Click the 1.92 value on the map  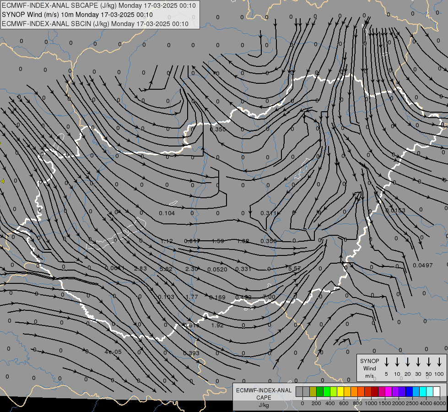pyautogui.click(x=217, y=325)
